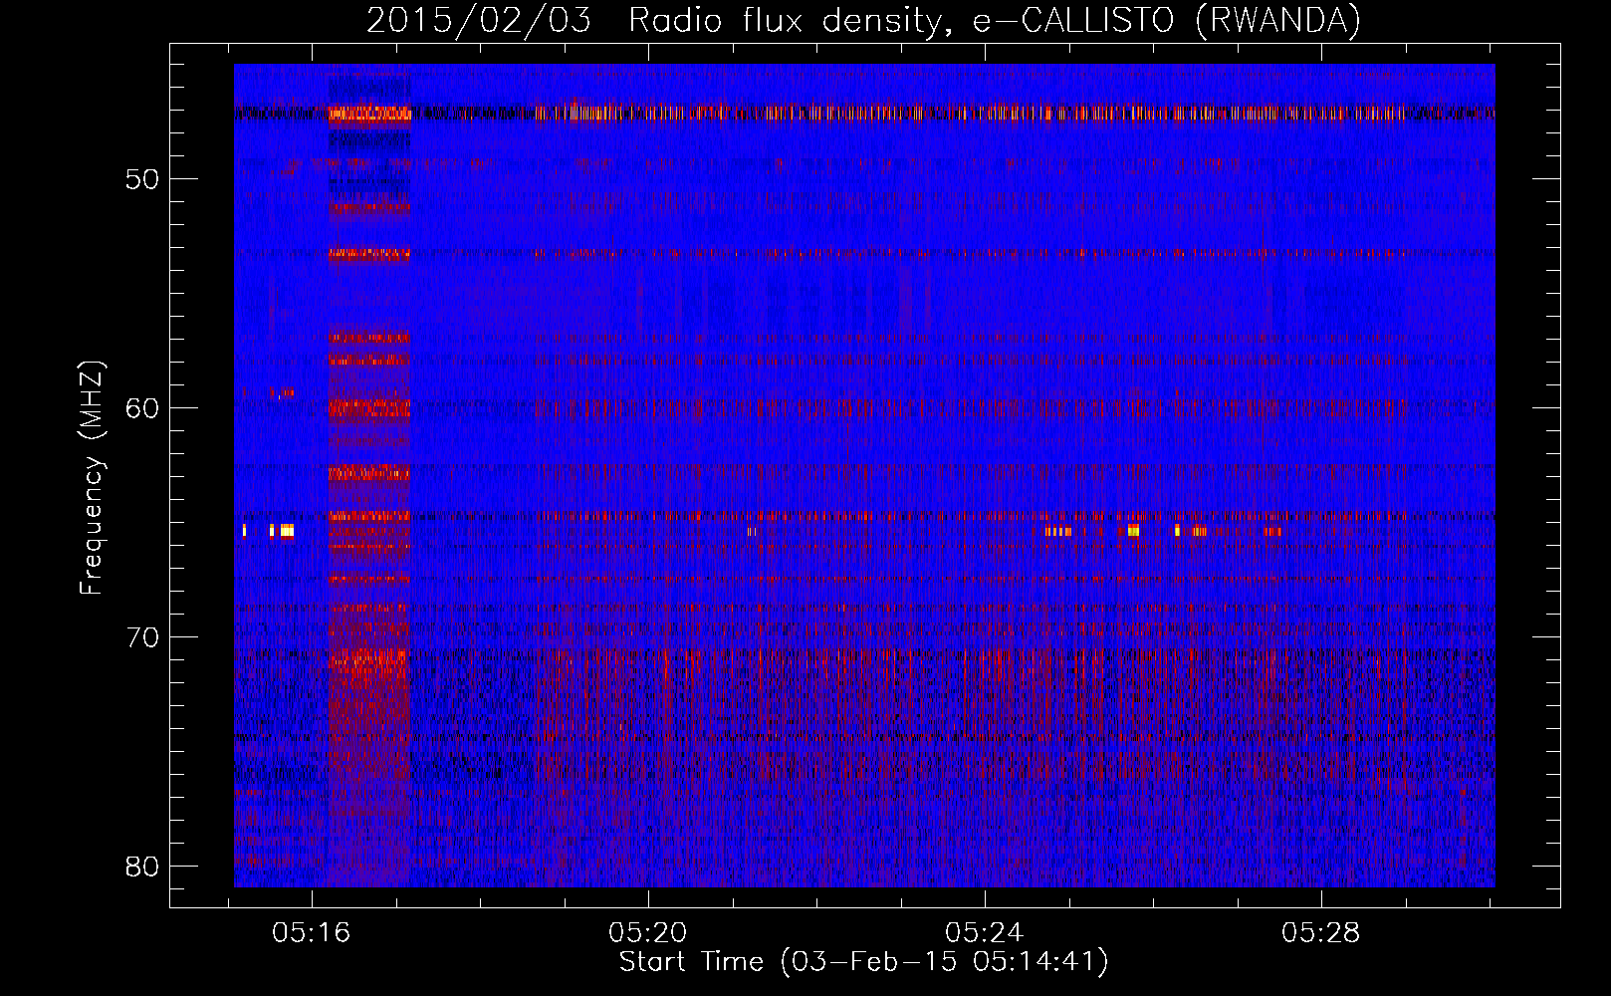Click the 'Start Time (03-Feb-15 05:14:41)' label
Screen dimensions: 1611x996
tap(864, 962)
